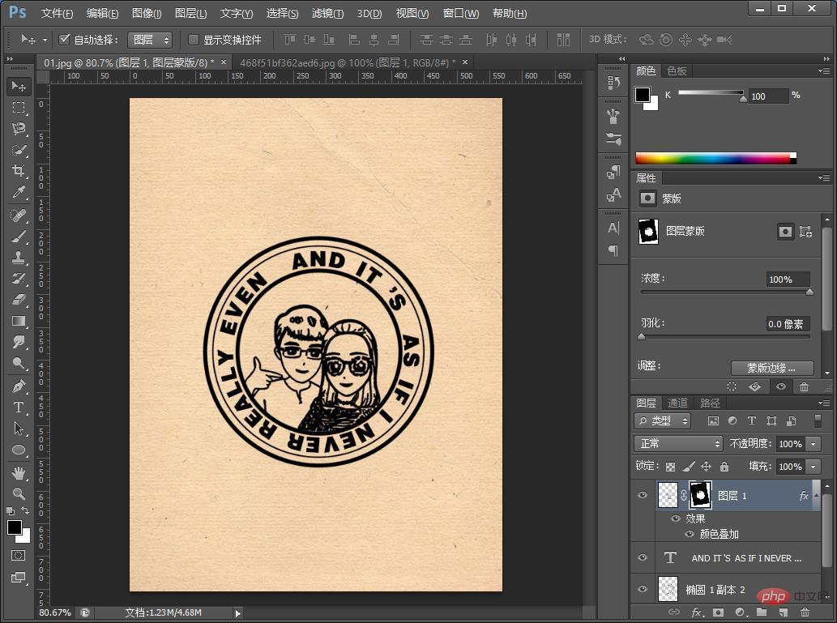Viewport: 837px width, 623px height.
Task: Select the Lasso tool
Action: [x=19, y=129]
